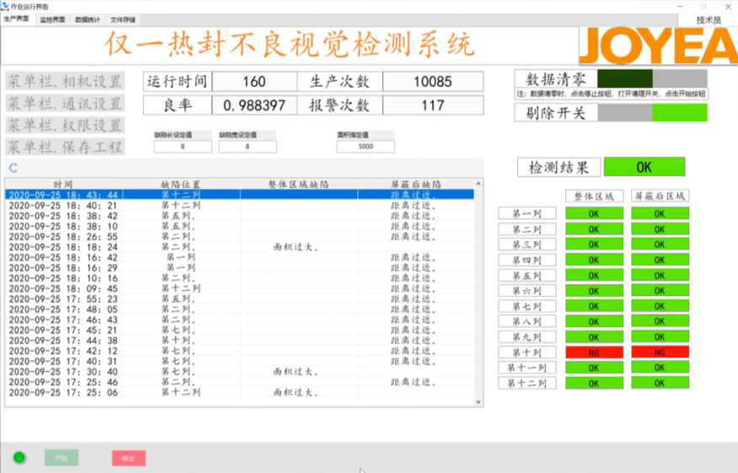Select the row dated 2020-09-25 17:44:38
The width and height of the screenshot is (738, 473).
(x=239, y=341)
